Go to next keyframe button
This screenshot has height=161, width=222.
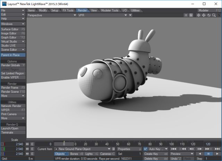point(208,149)
